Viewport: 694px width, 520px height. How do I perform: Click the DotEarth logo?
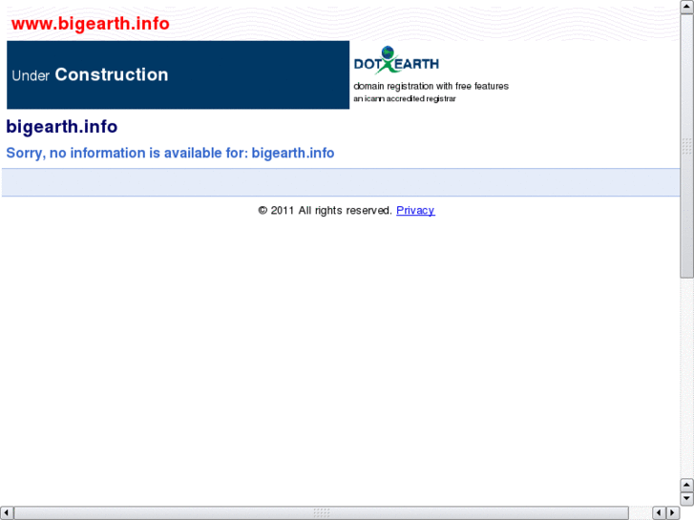pyautogui.click(x=396, y=60)
